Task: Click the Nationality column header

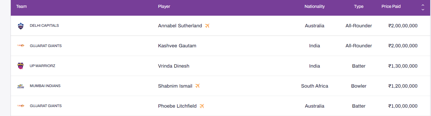Action: 314,6
